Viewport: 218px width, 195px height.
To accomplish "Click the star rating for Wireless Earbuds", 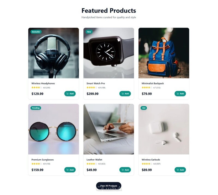I will pyautogui.click(x=147, y=164).
